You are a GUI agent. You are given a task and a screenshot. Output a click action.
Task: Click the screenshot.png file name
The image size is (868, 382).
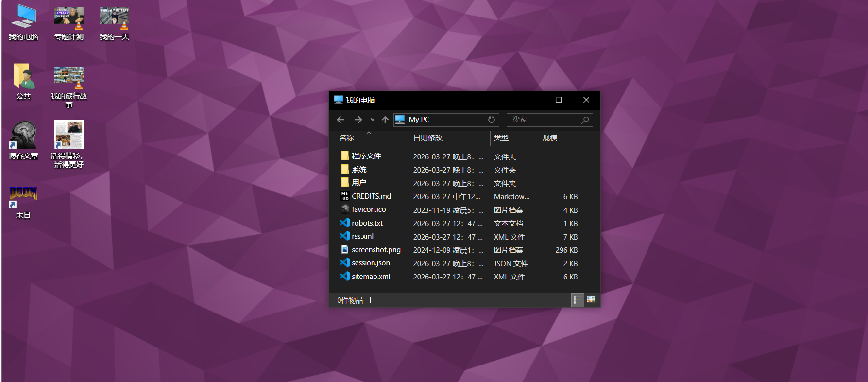(376, 250)
